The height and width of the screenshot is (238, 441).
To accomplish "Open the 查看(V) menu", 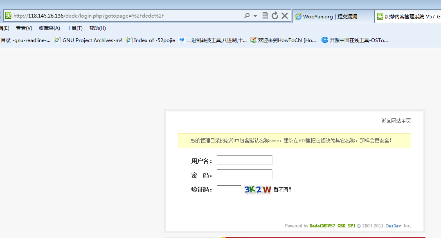I will (x=24, y=28).
